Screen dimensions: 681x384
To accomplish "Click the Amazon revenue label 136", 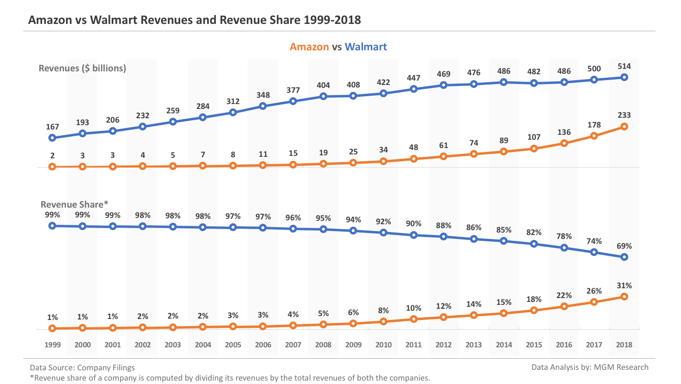I will coord(564,132).
